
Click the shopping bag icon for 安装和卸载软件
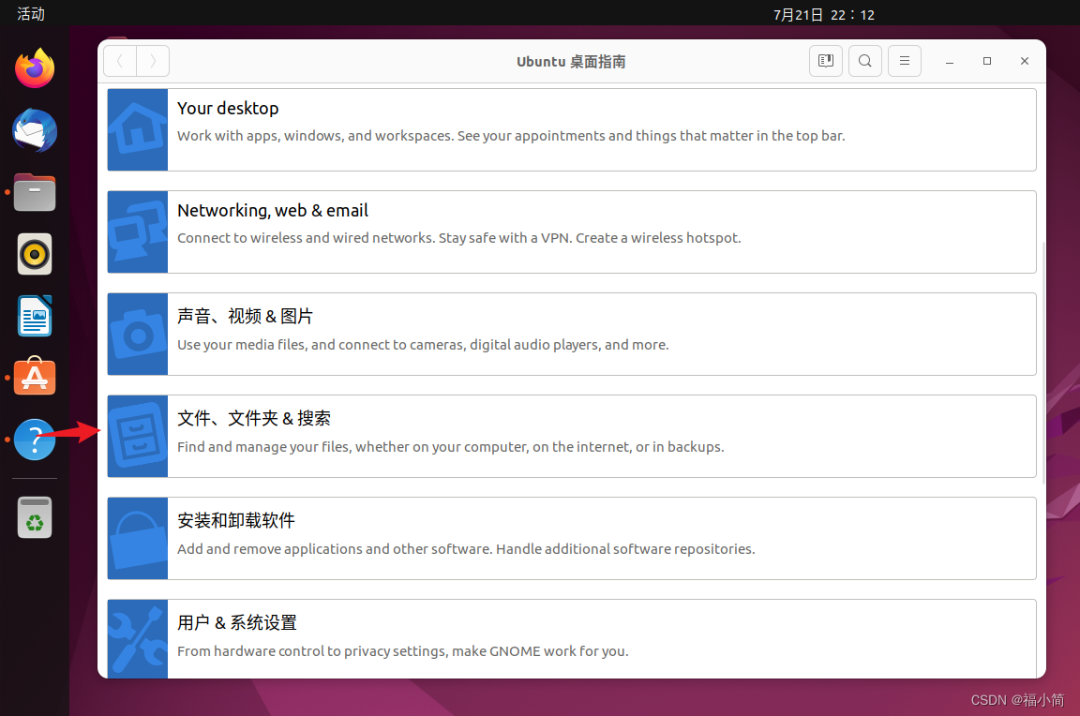[x=138, y=538]
